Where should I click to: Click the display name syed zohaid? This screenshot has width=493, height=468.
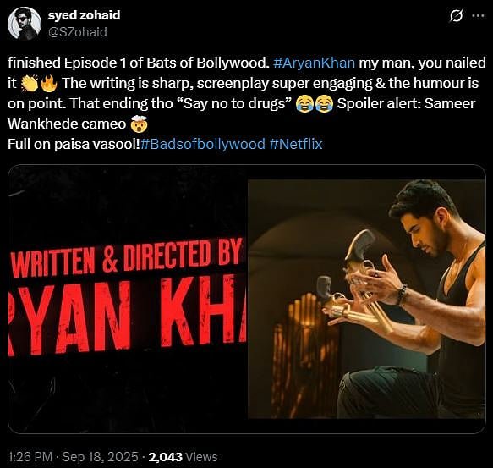(84, 15)
